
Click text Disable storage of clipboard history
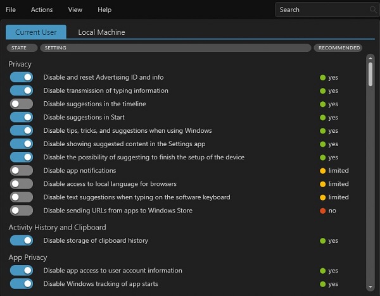[96, 240]
